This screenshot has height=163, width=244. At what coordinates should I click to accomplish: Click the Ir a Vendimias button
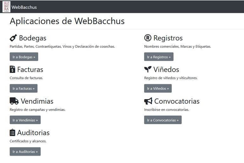[25, 120]
